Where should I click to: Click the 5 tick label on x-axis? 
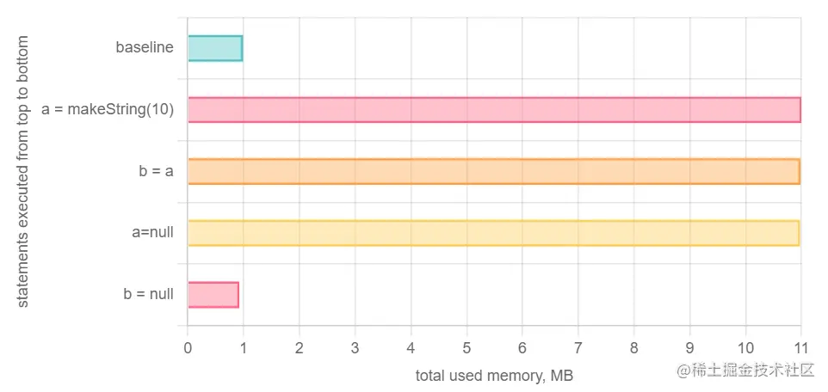(467, 348)
